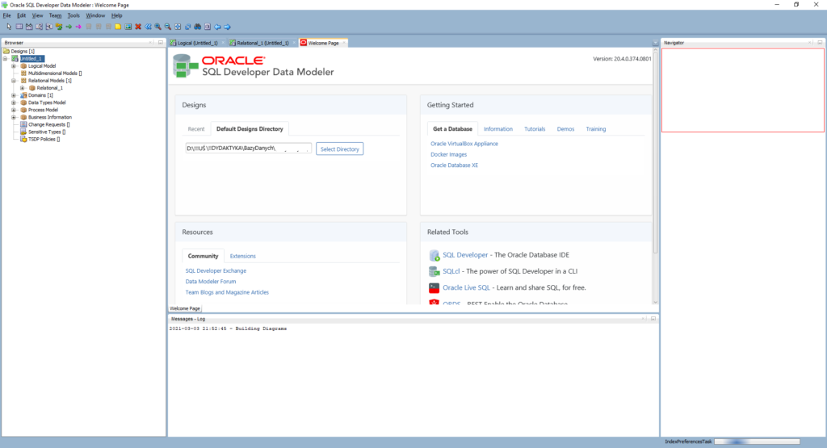Screen dimensions: 827x448
Task: Click the red X delete toolbar icon
Action: 138,27
